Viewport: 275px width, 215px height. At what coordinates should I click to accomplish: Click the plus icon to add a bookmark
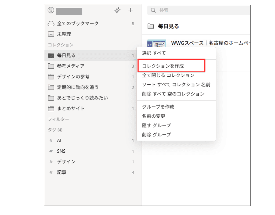pyautogui.click(x=131, y=10)
